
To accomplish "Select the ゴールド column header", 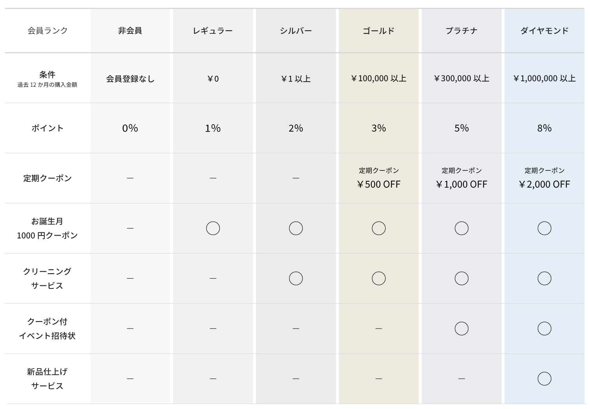I will point(379,31).
